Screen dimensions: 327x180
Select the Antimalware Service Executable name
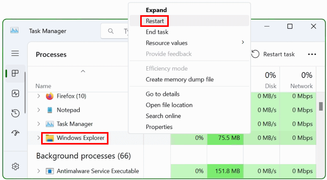[x=98, y=171]
